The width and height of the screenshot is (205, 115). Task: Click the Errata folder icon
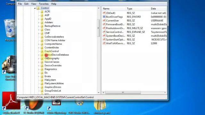(x=42, y=76)
